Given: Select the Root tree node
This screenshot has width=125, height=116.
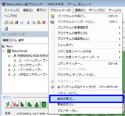Looking at the screenshot, I should [x=9, y=46].
